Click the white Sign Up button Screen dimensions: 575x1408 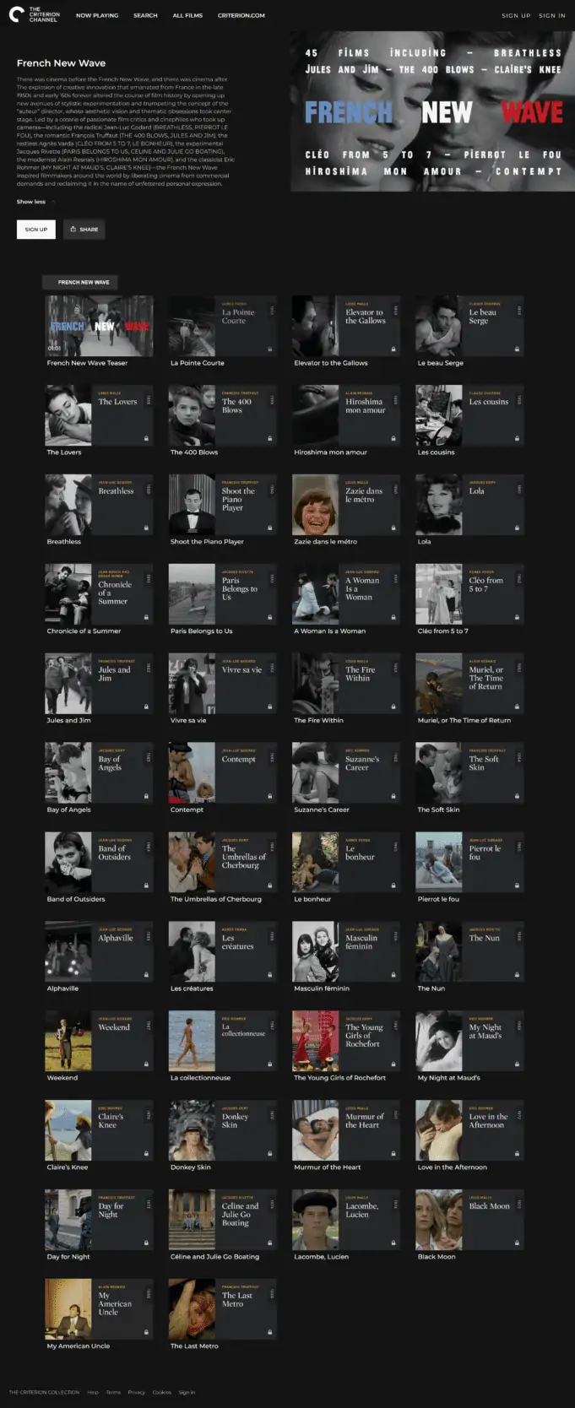(35, 229)
